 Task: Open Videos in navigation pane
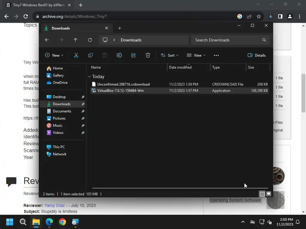(58, 133)
